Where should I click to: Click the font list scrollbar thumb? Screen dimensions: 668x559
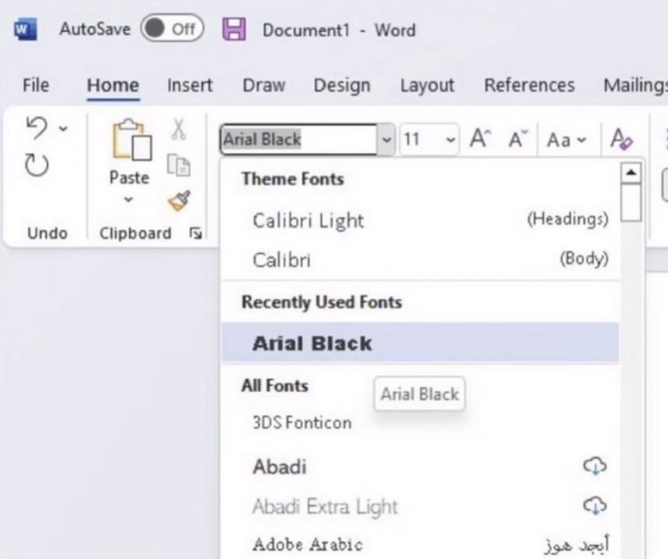point(631,202)
